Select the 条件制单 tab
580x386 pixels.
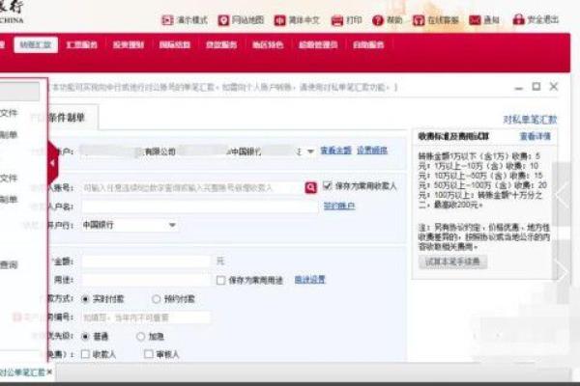pyautogui.click(x=67, y=118)
